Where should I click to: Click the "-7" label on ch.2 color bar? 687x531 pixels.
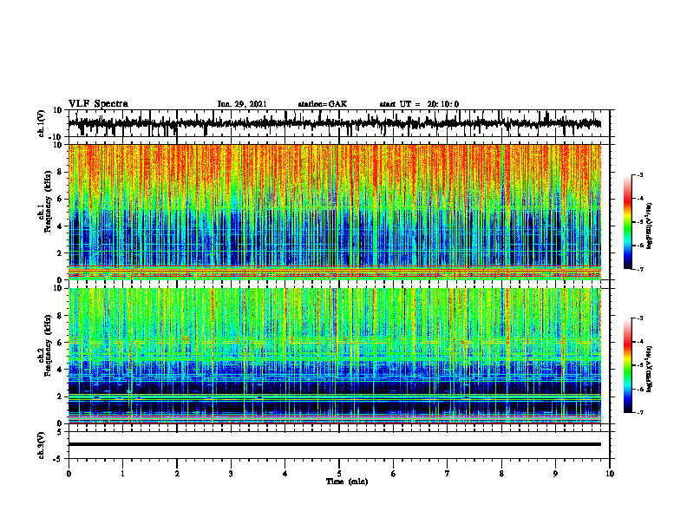tap(640, 412)
